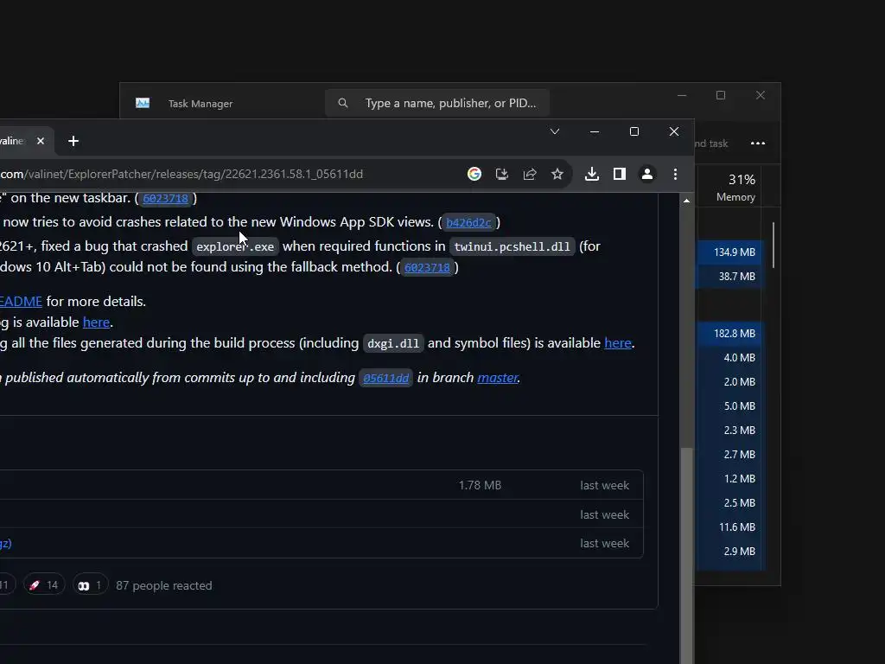Viewport: 885px width, 664px height.
Task: Open the README link
Action: coord(21,301)
